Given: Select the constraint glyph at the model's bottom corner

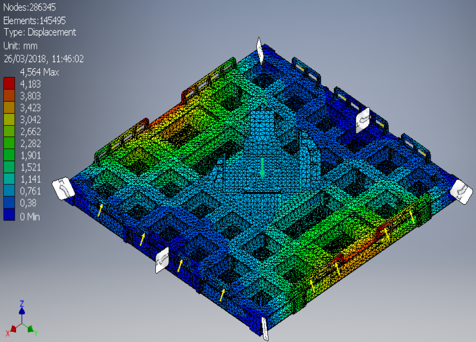Looking at the screenshot, I should pyautogui.click(x=265, y=329).
